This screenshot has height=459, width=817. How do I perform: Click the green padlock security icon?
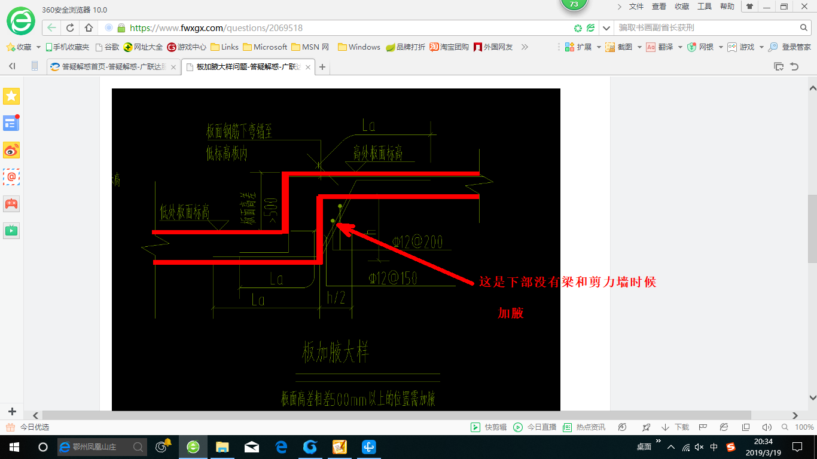click(121, 27)
